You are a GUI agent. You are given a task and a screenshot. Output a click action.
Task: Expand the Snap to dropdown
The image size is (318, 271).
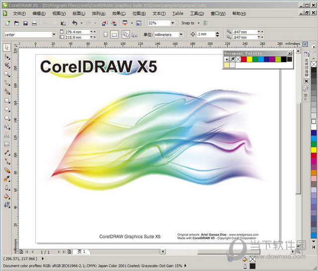199,23
